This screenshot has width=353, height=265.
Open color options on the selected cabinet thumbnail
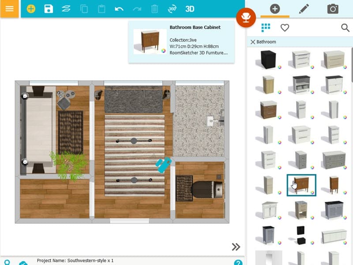pos(313,192)
